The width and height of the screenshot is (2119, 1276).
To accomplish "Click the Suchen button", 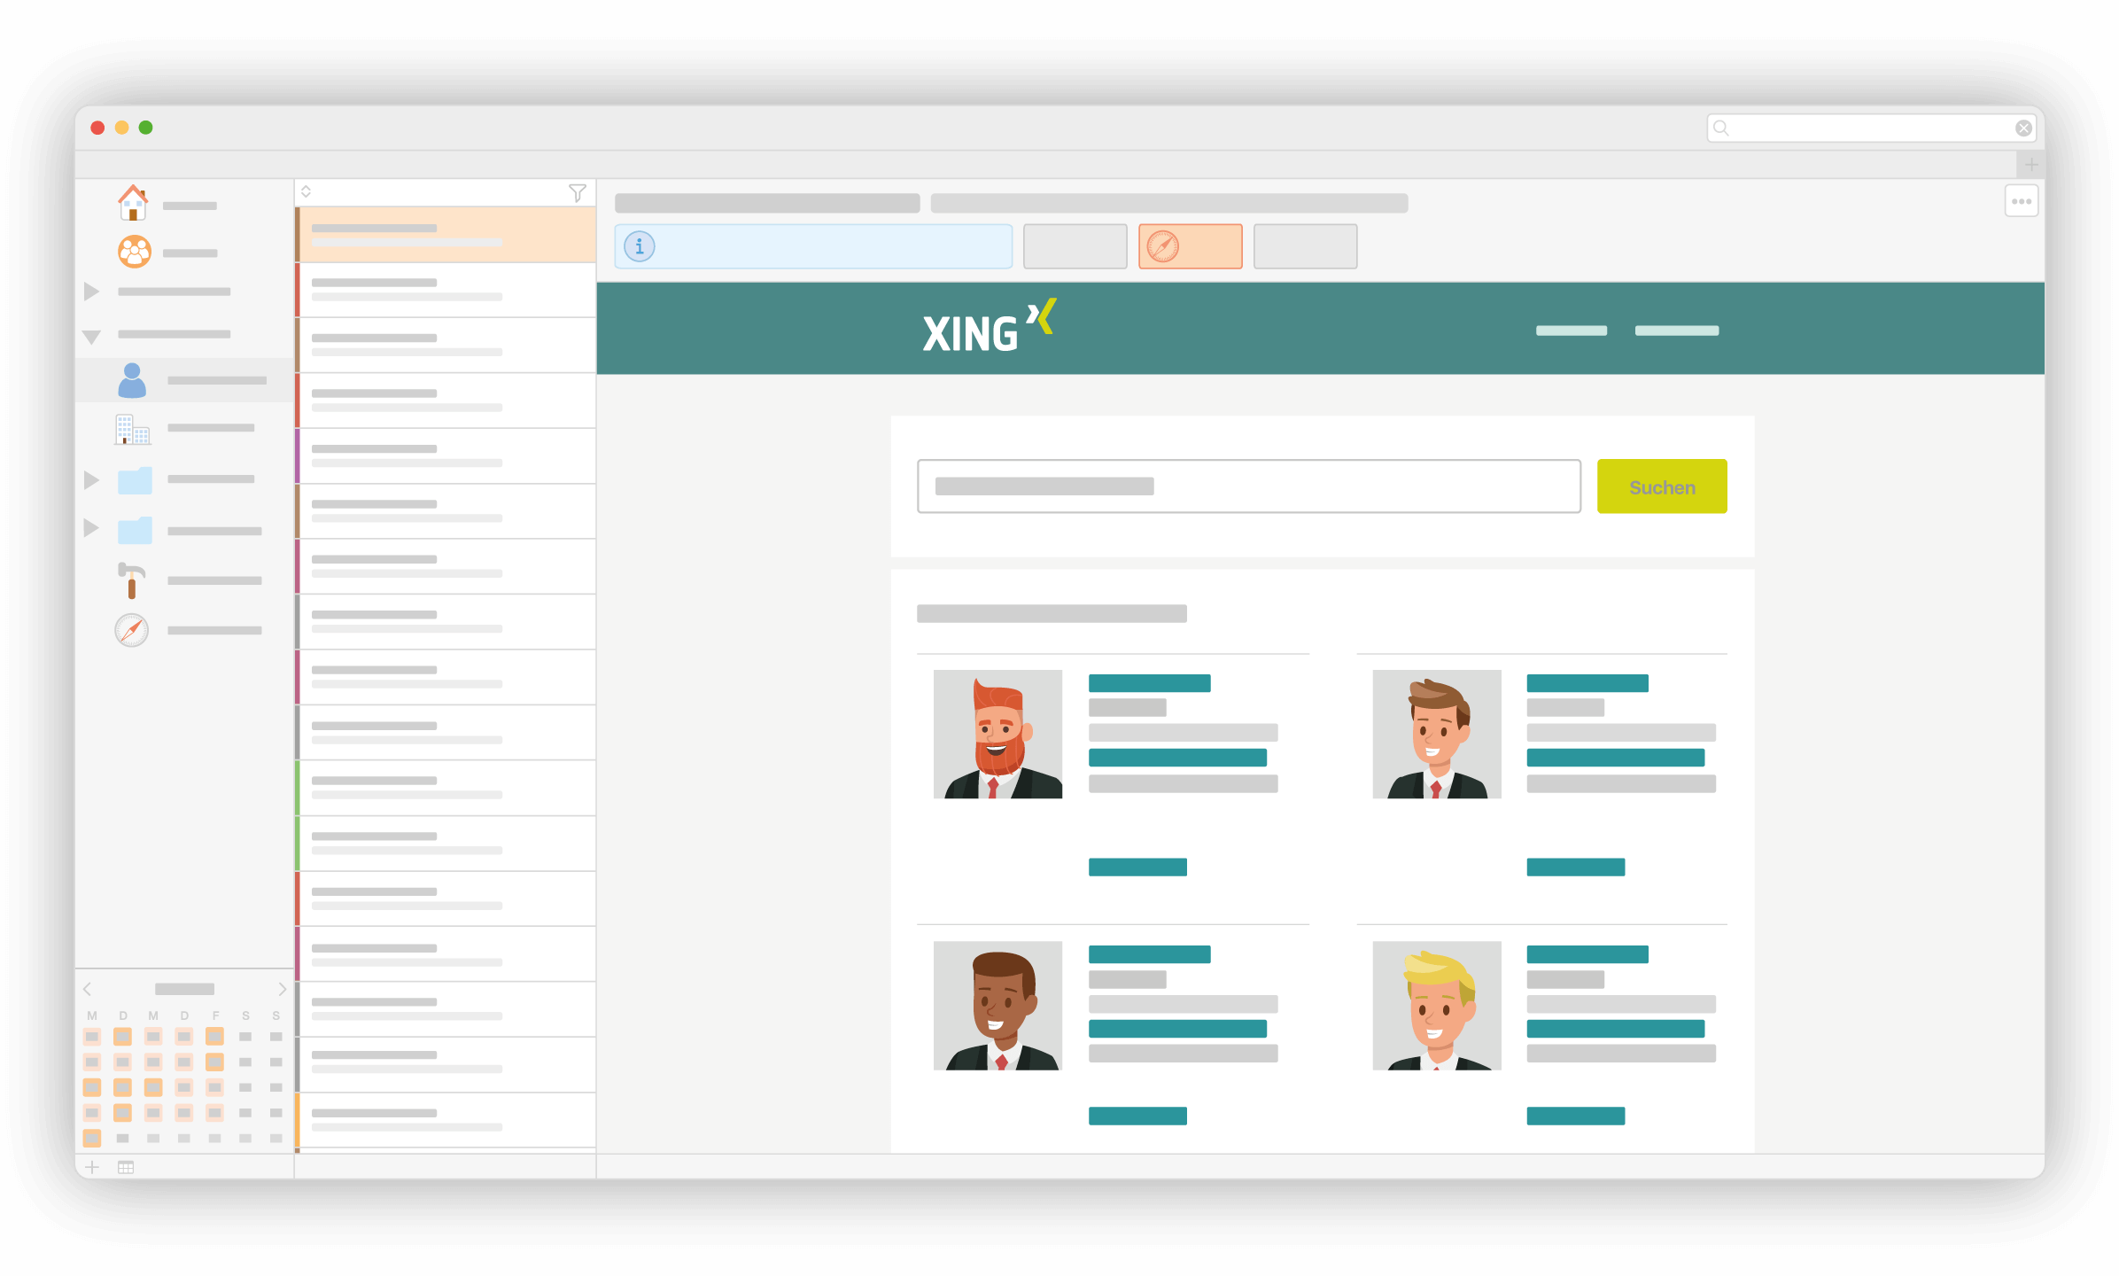I will pyautogui.click(x=1661, y=486).
